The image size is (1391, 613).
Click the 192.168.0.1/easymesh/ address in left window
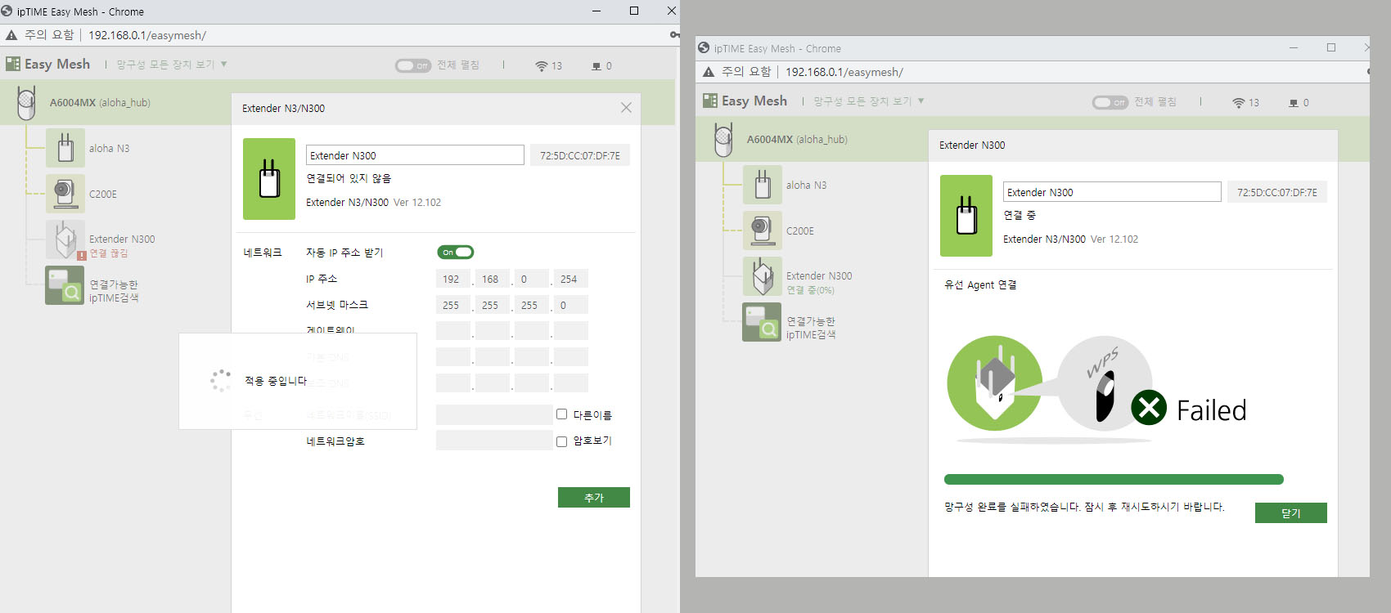(x=147, y=35)
